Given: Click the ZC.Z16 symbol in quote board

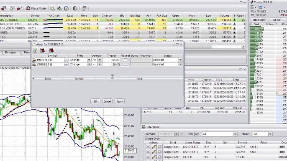Looking at the screenshot, I should [33, 37].
